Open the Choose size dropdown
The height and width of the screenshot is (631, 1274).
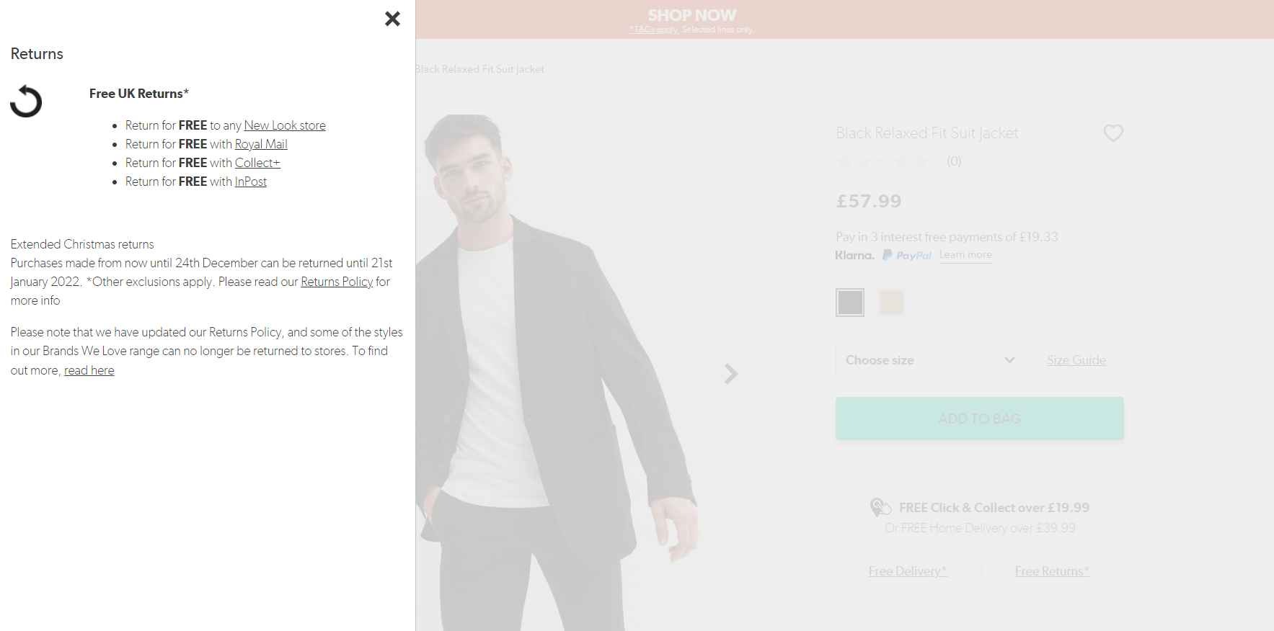tap(928, 359)
